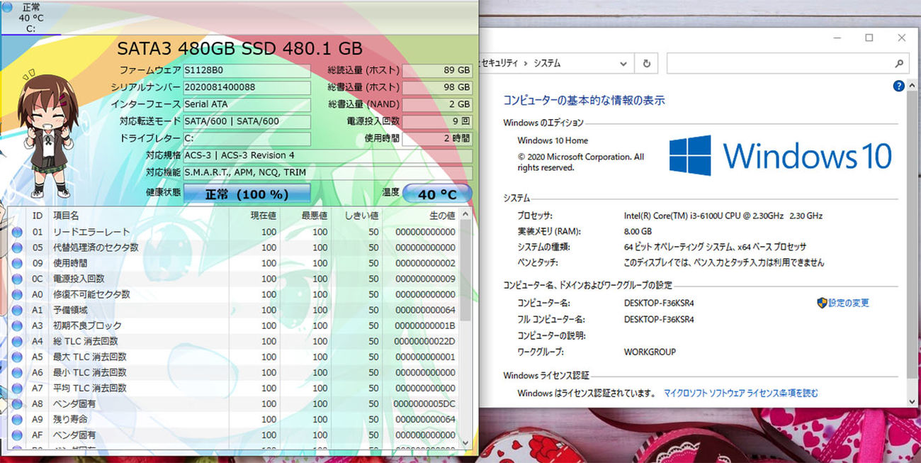Click the status orb of A6 最小 TLC 消去回数
The width and height of the screenshot is (921, 463).
[17, 372]
